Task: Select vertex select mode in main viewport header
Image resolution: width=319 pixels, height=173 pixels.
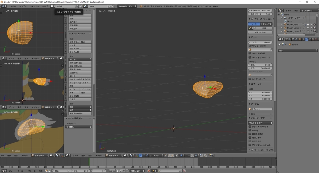Action: tap(166, 155)
